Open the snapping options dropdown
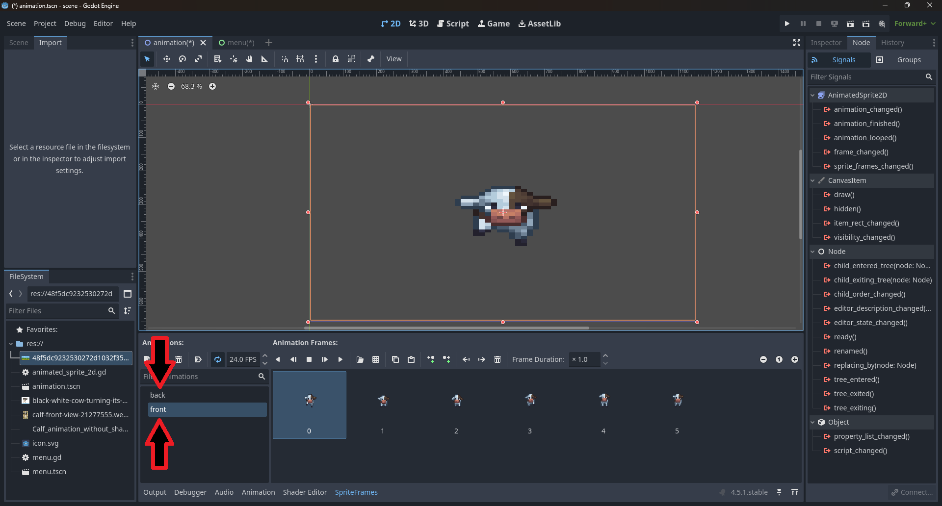Image resolution: width=942 pixels, height=506 pixels. pyautogui.click(x=316, y=59)
